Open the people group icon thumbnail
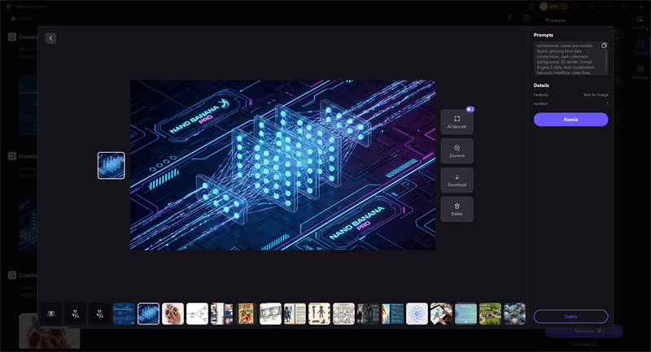This screenshot has width=651, height=352. tap(50, 314)
